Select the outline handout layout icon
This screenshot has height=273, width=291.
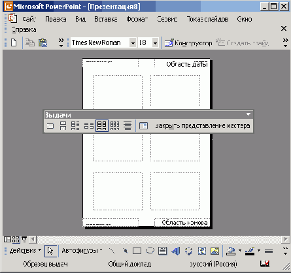tap(128, 126)
